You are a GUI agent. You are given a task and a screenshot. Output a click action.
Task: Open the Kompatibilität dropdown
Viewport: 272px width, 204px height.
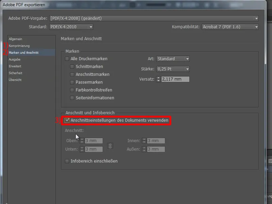click(x=230, y=27)
